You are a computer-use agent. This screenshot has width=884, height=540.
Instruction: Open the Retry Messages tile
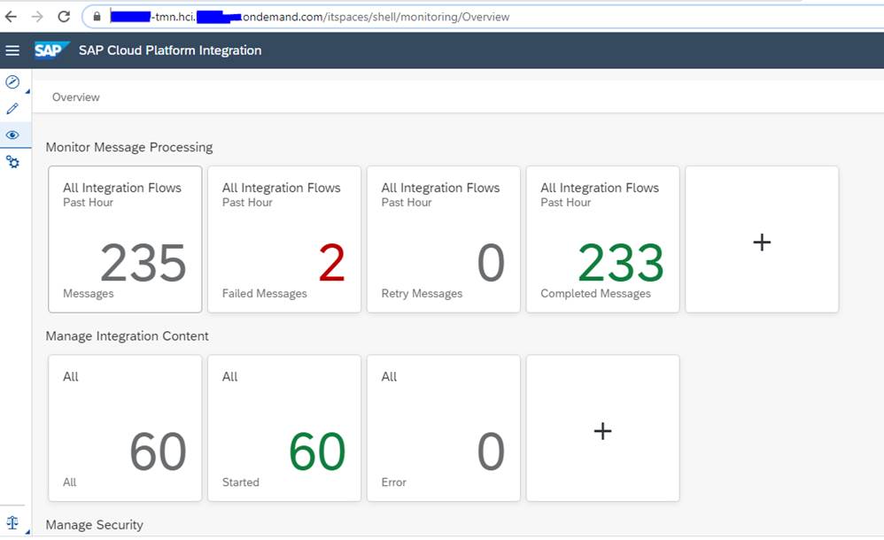pyautogui.click(x=444, y=239)
